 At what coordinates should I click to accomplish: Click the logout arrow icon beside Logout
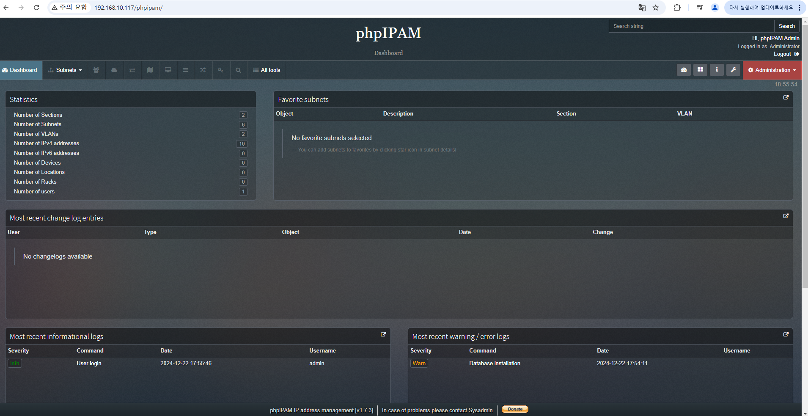pos(797,54)
